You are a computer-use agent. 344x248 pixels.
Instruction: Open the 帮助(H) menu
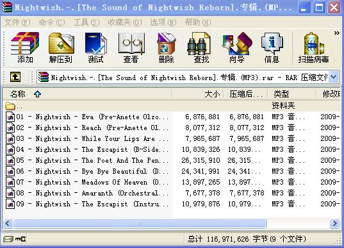(198, 22)
